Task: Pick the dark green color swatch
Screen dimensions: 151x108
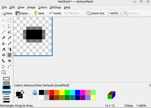Action: 67,98
